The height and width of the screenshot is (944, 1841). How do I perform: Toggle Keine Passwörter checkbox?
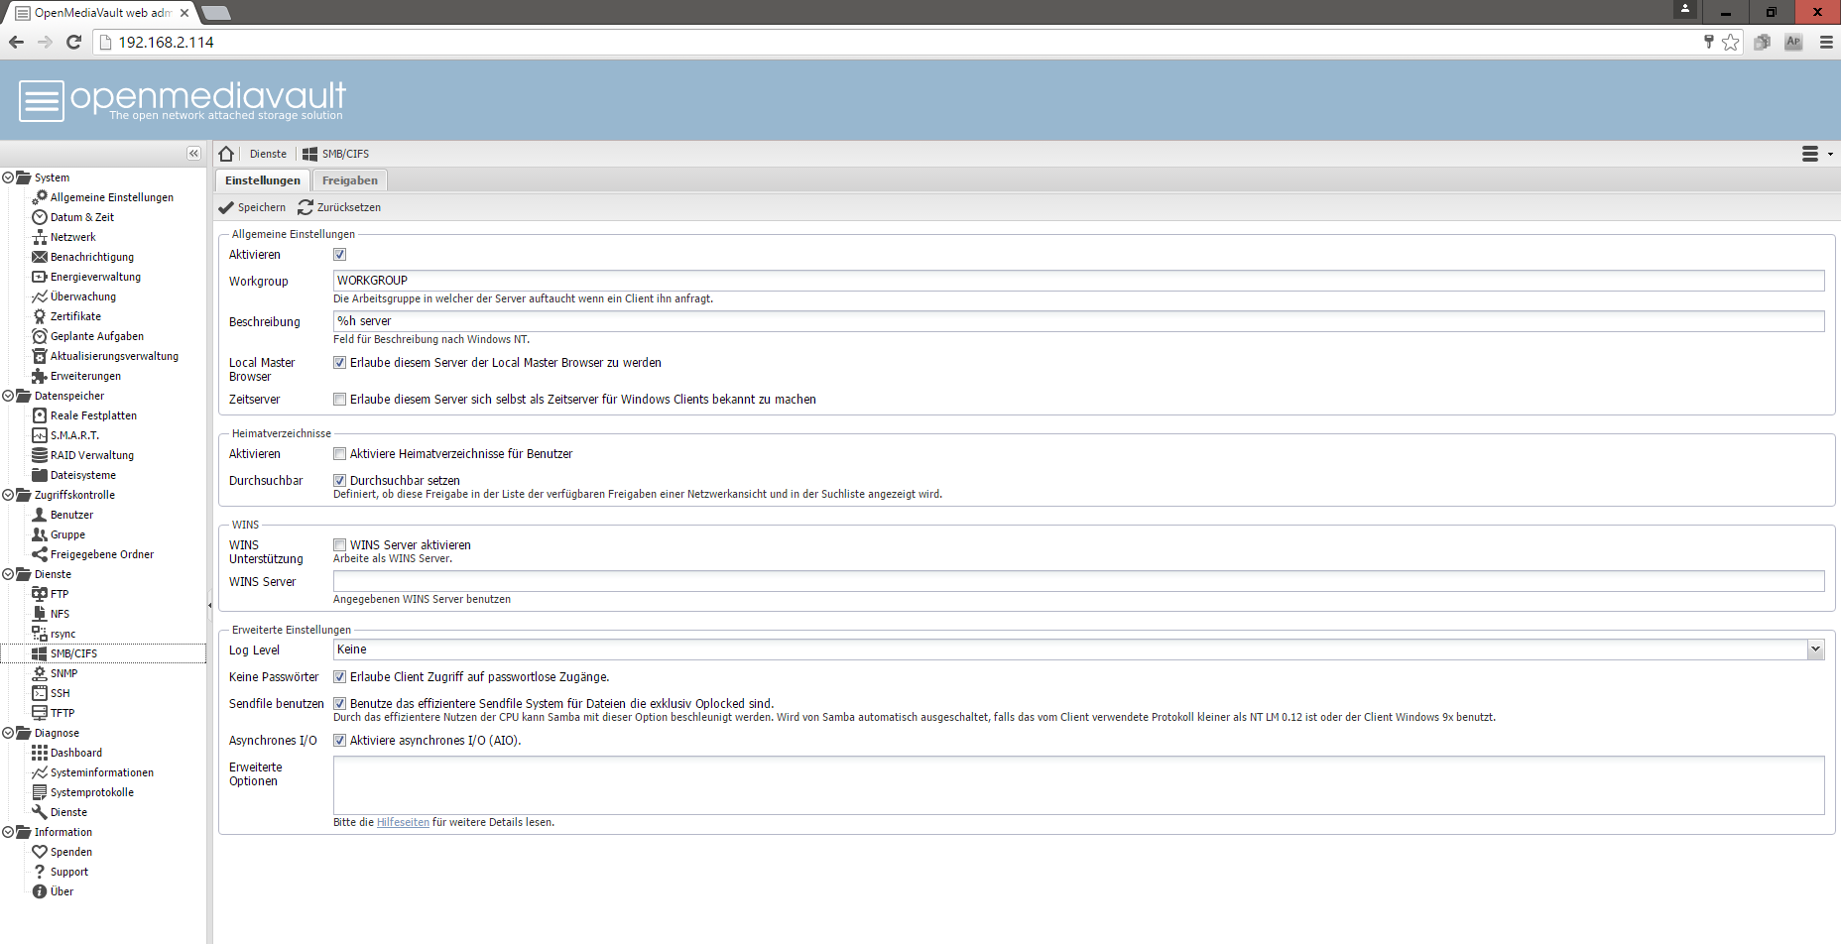[x=339, y=677]
